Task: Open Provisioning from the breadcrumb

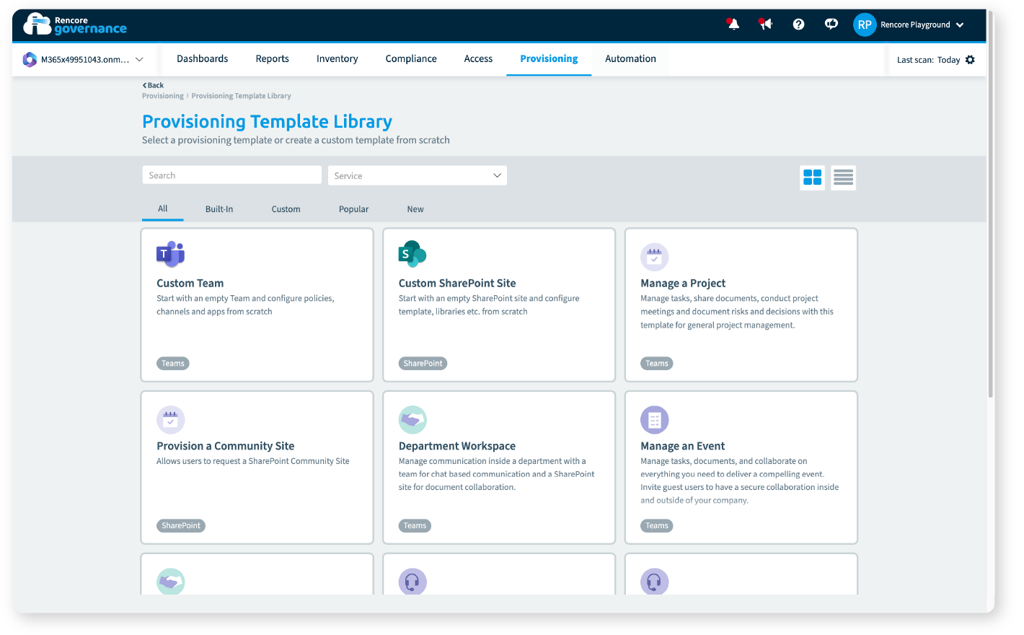Action: tap(163, 95)
